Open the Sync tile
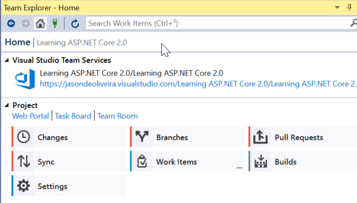The width and height of the screenshot is (357, 203). point(69,161)
